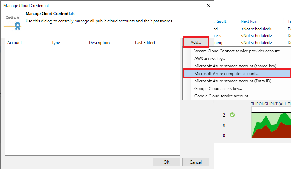Viewport: 291px width, 169px height.
Task: Click Next Run column in background window
Action: pyautogui.click(x=249, y=21)
